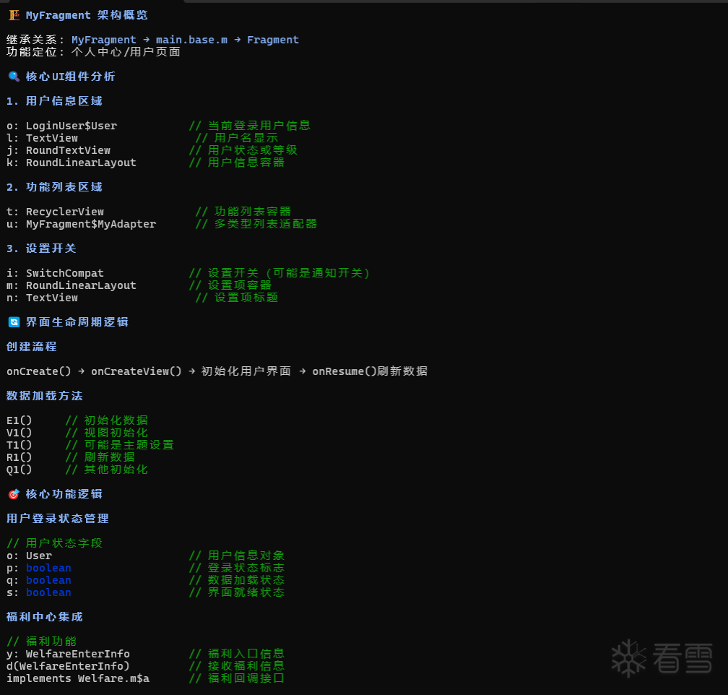
Task: Click the word 'Fragment' ending inheritance chain
Action: click(272, 40)
